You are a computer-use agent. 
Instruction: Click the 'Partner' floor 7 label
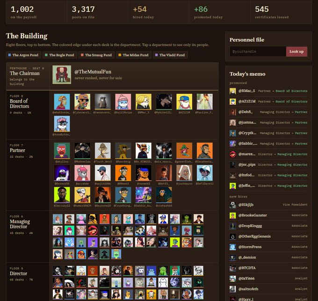click(x=17, y=150)
